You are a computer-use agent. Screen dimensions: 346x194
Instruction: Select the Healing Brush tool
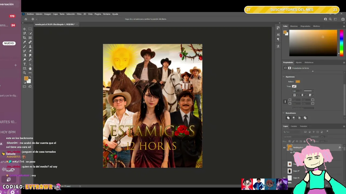[30, 42]
